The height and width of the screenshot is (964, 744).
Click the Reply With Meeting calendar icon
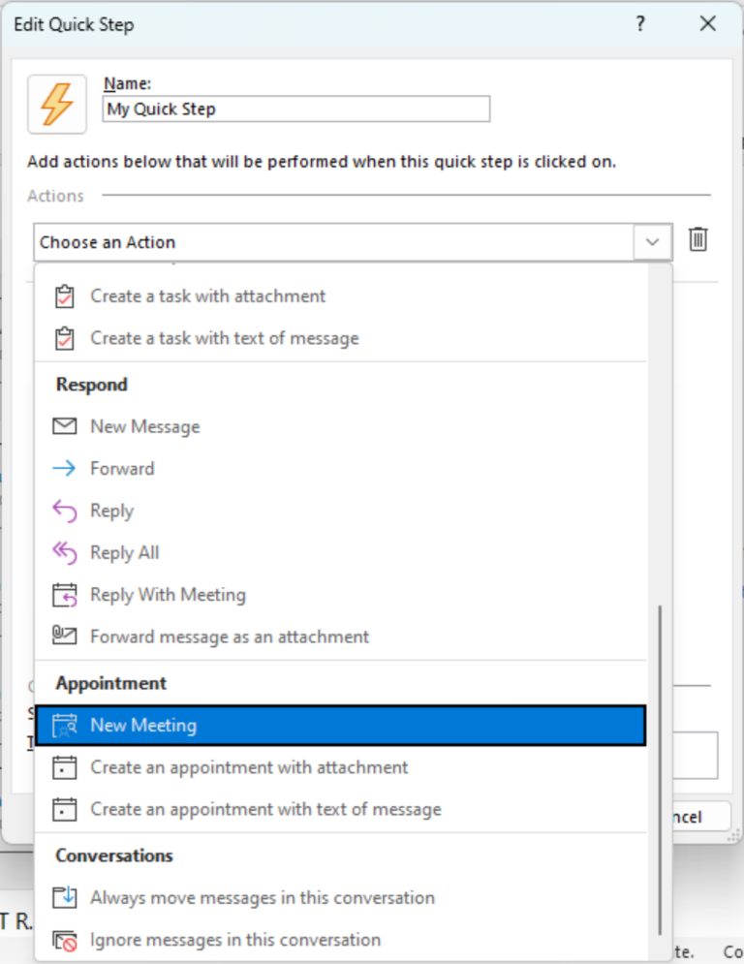click(64, 594)
